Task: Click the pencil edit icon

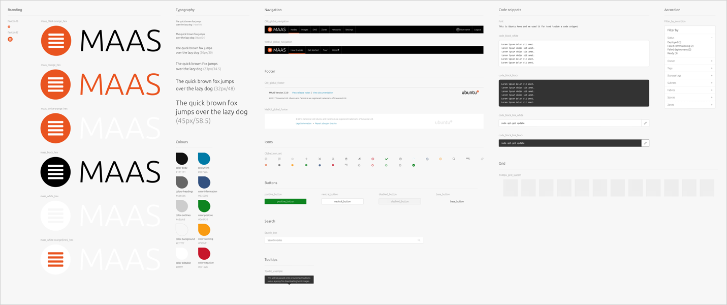Action: (x=359, y=159)
